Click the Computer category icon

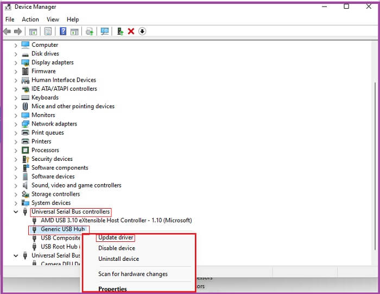pos(25,45)
